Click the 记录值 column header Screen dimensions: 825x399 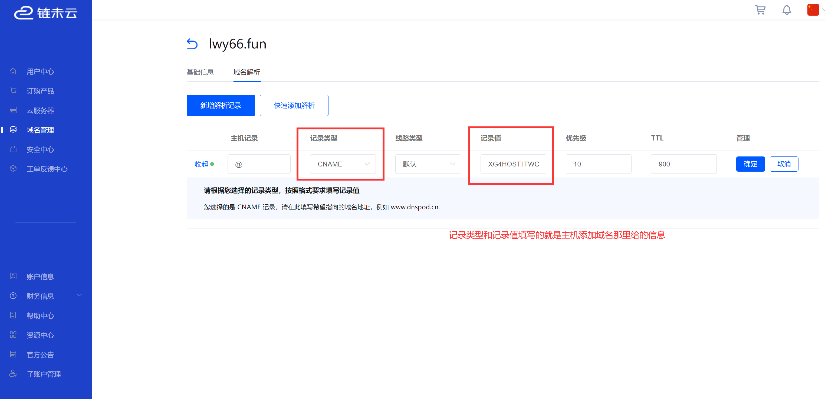coord(491,138)
